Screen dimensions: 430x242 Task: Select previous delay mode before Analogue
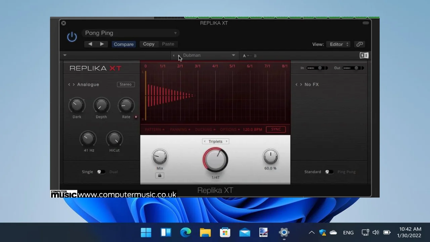[69, 84]
